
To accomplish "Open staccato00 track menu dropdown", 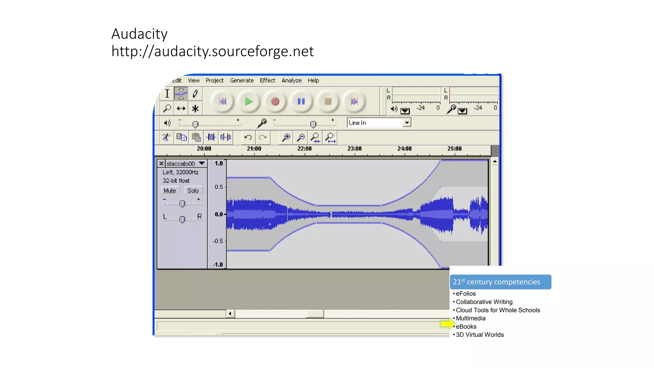I will pos(202,163).
